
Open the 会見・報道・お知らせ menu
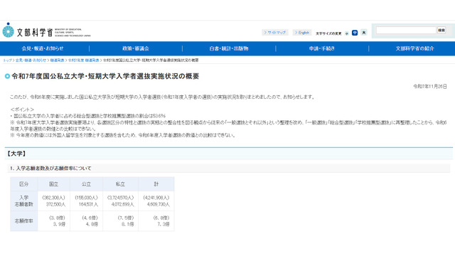click(x=43, y=48)
